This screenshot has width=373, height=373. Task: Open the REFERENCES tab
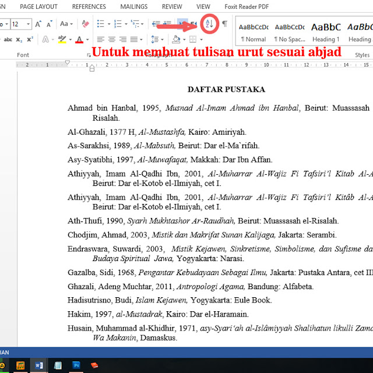pyautogui.click(x=89, y=6)
